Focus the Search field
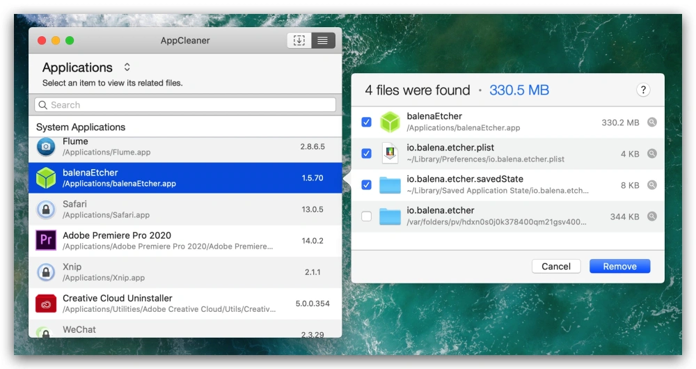This screenshot has height=369, width=696. [185, 105]
